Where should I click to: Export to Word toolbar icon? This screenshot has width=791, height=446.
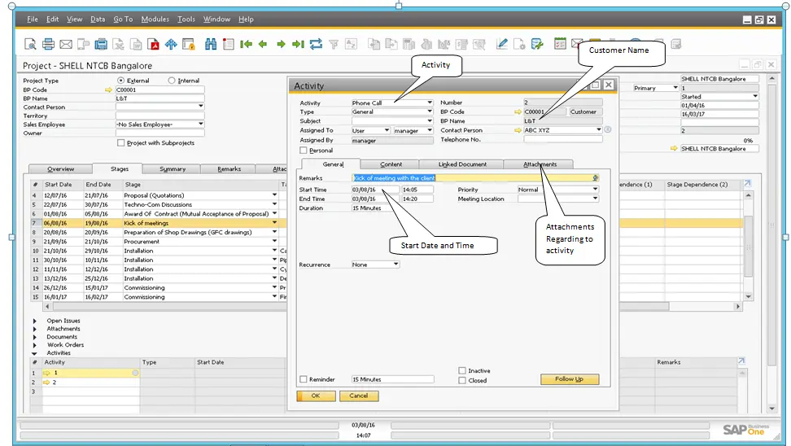pos(136,45)
